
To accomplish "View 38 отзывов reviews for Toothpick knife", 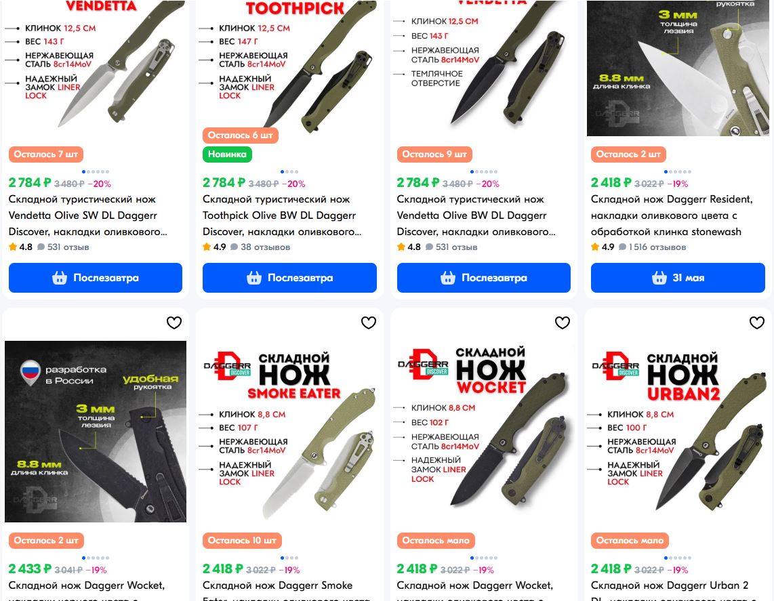I will coord(265,247).
